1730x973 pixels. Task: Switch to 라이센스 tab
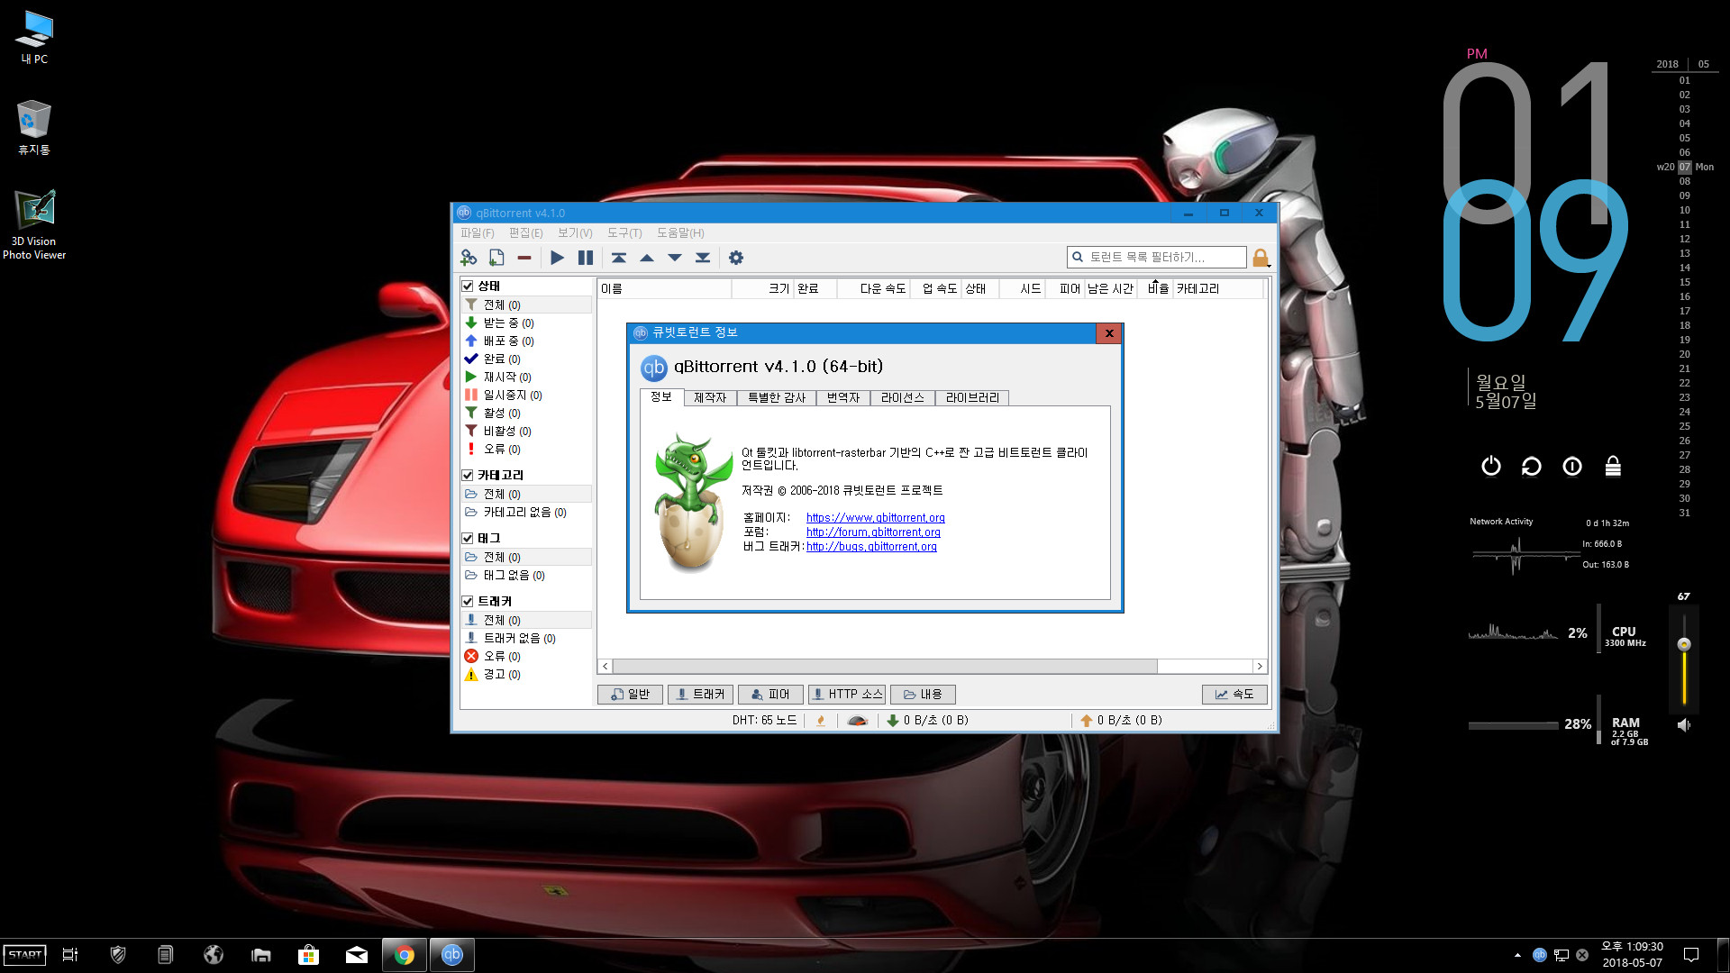point(903,398)
